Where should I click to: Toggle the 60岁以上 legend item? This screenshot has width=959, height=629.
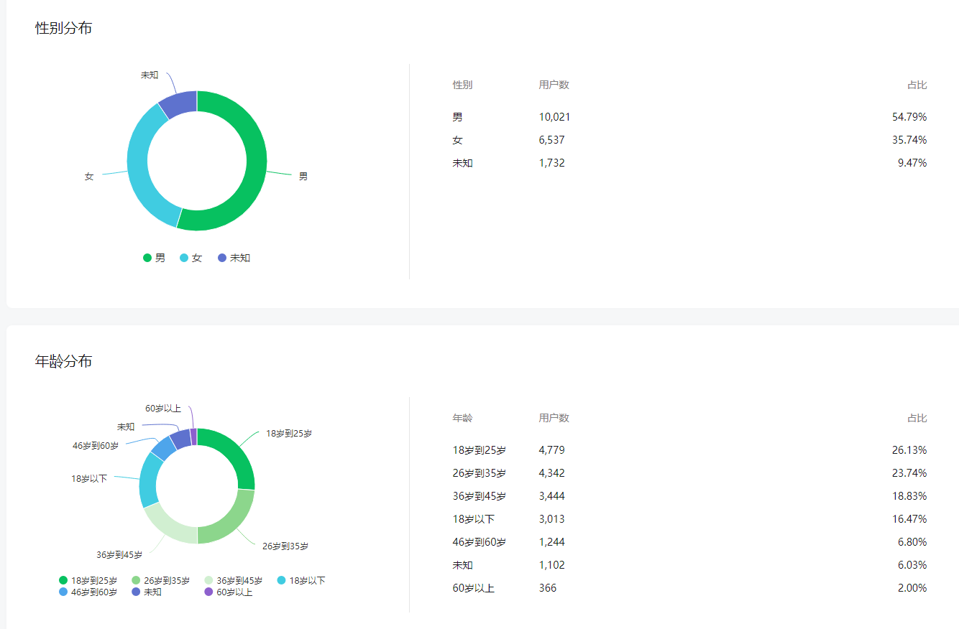click(x=229, y=592)
